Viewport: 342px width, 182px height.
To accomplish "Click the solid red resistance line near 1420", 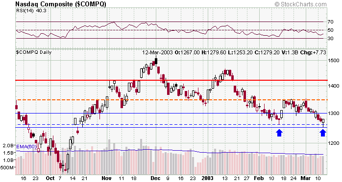I will point(171,80).
